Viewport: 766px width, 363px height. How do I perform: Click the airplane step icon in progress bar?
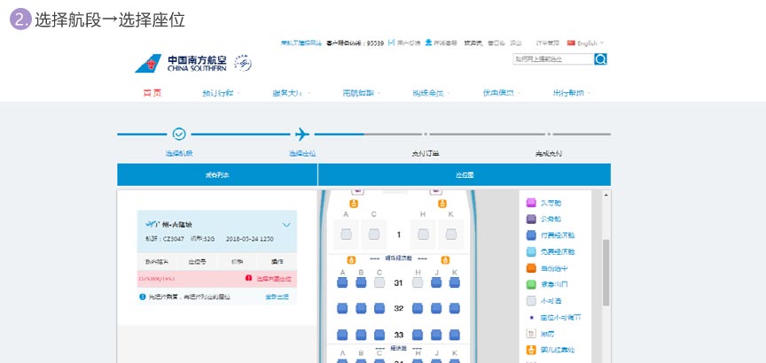[x=302, y=134]
